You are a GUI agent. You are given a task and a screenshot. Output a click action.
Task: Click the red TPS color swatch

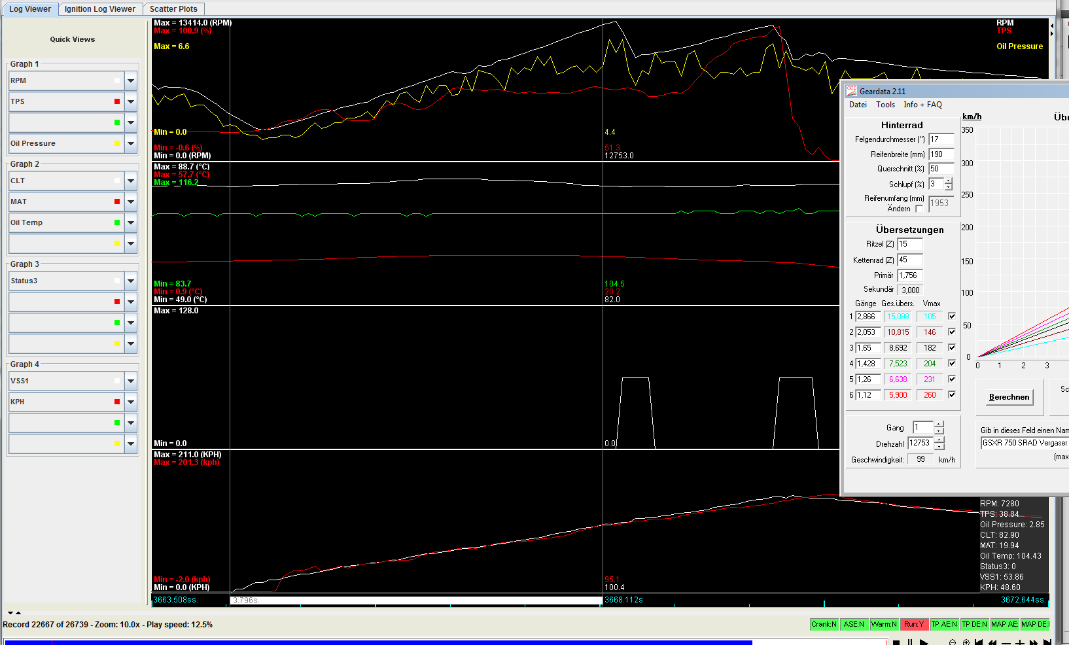point(117,102)
